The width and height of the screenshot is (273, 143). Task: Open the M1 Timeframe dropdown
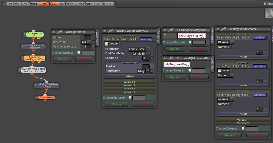pos(86,42)
